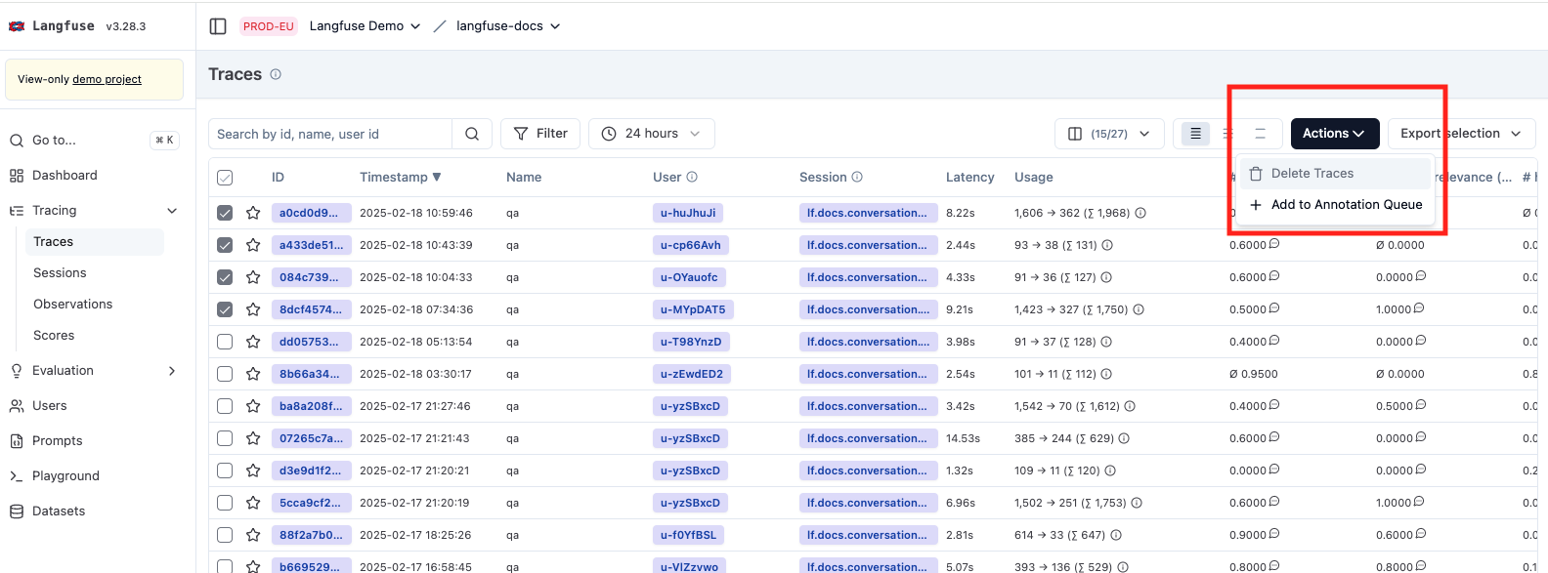1548x573 pixels.
Task: Click usage info icon for a433de51 trace
Action: click(1107, 245)
